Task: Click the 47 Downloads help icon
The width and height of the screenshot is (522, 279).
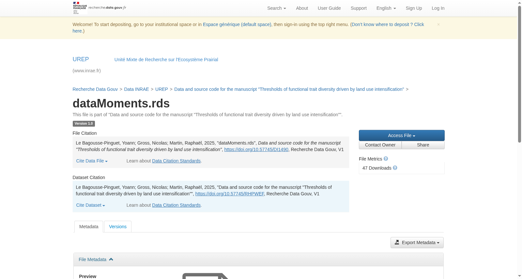Action: point(395,168)
